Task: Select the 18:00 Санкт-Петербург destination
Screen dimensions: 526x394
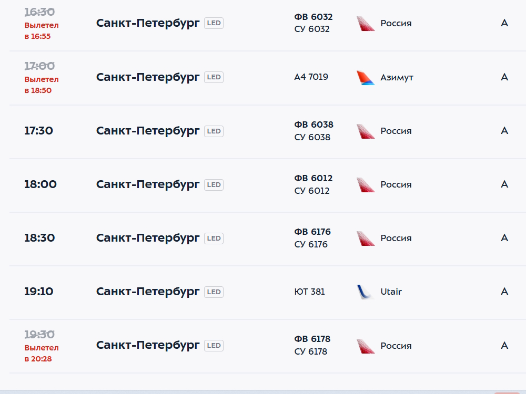Action: click(148, 184)
